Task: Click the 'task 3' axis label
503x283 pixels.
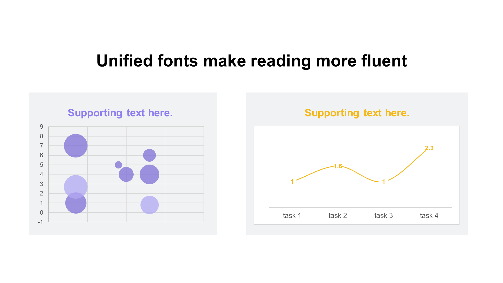Action: click(x=384, y=216)
